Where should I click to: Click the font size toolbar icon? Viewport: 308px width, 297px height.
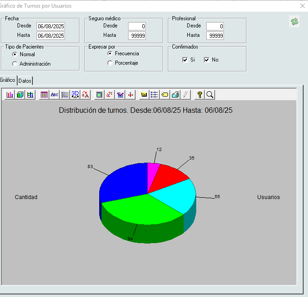(85, 94)
